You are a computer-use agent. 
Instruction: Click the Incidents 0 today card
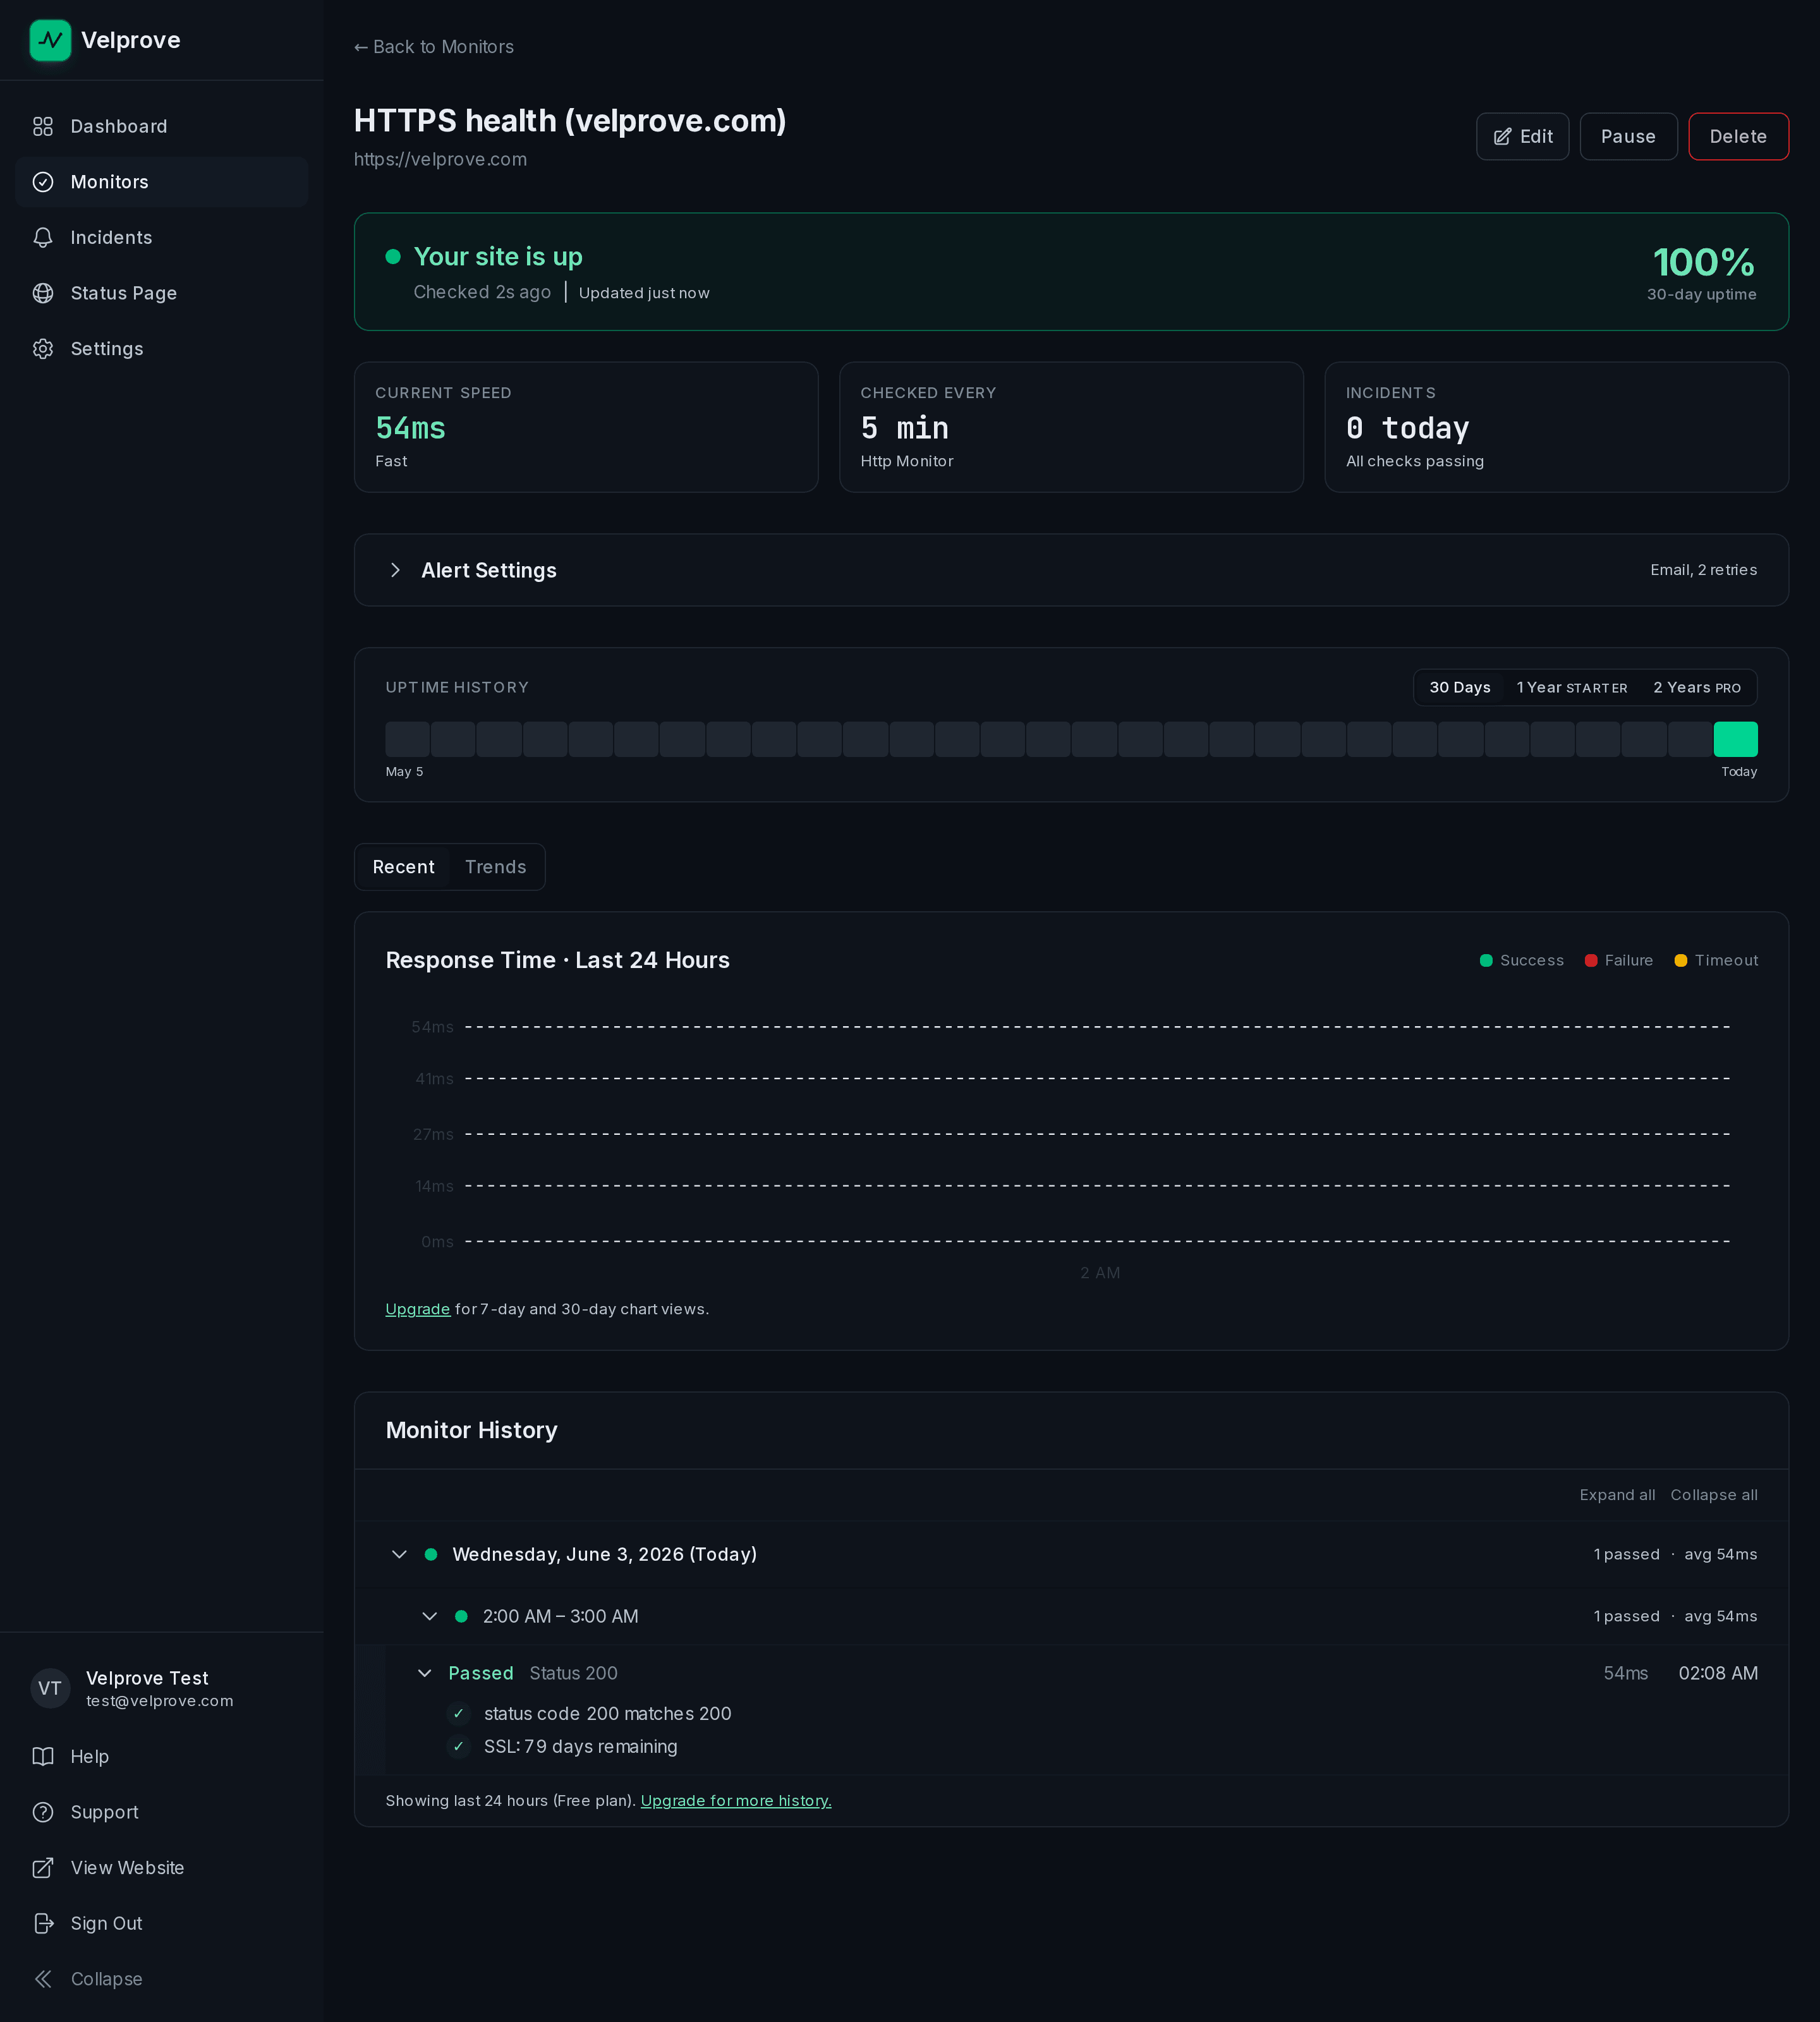coord(1556,427)
